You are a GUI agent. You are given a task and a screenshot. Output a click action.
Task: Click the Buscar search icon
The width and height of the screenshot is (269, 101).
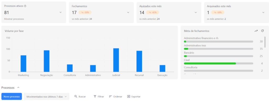click(x=76, y=97)
